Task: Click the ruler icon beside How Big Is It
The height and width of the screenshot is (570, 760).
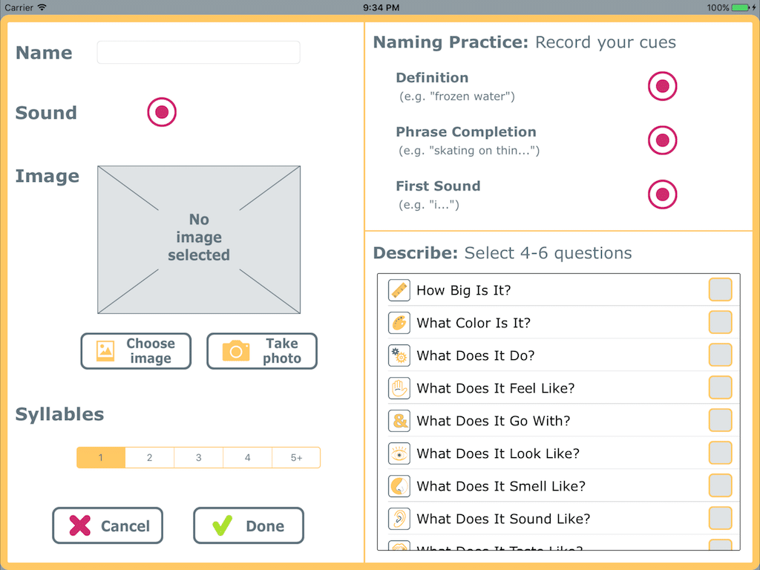Action: coord(399,289)
